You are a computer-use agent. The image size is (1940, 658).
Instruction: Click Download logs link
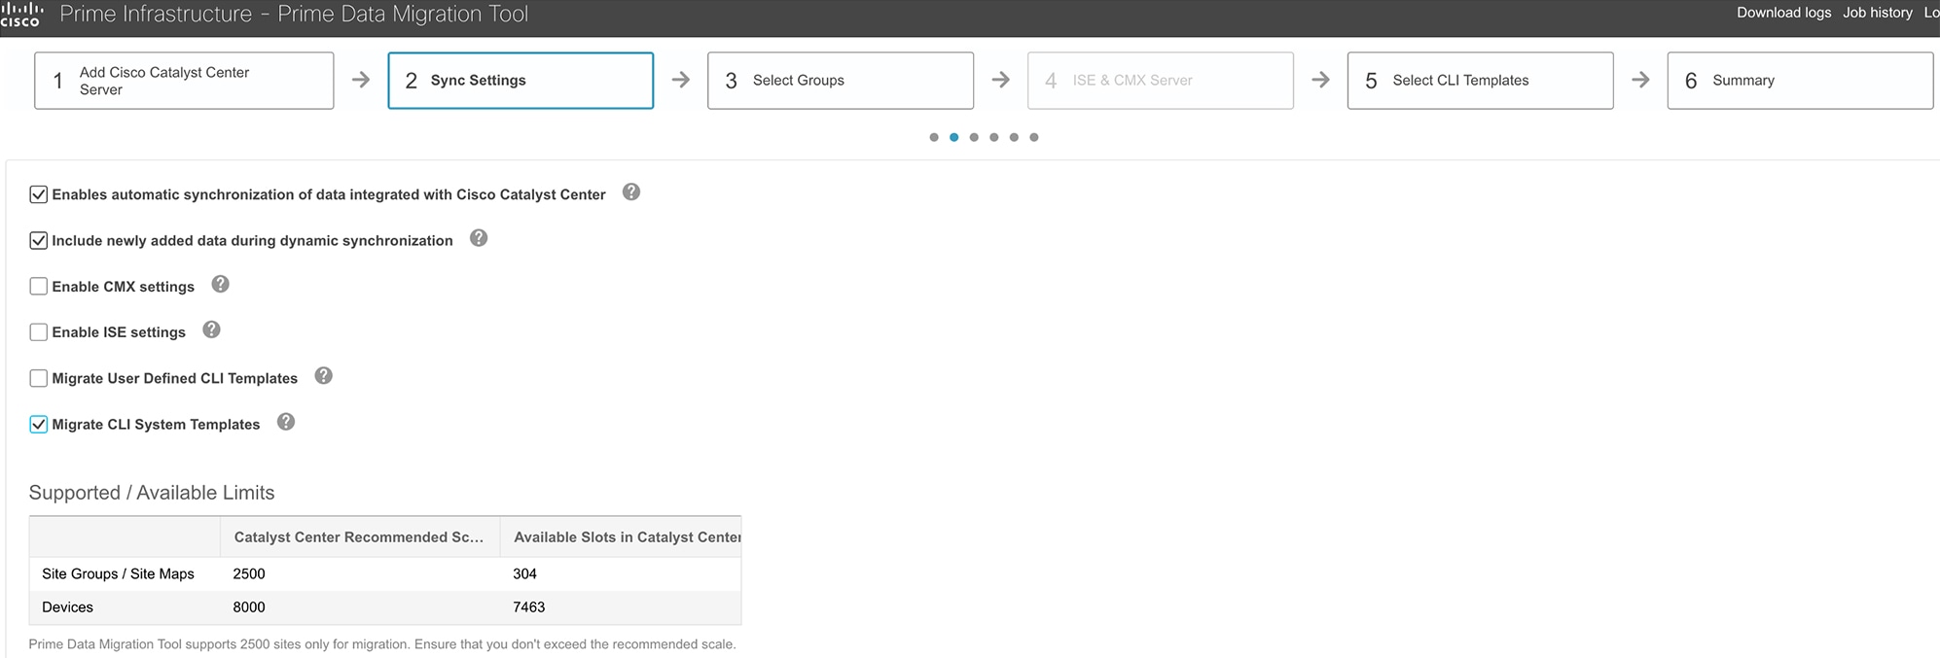[x=1784, y=13]
